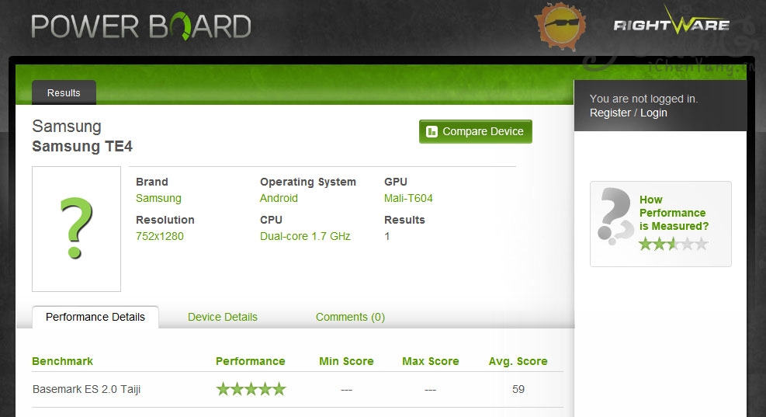The width and height of the screenshot is (766, 417).
Task: Open How Performance is Measured link
Action: pos(674,213)
